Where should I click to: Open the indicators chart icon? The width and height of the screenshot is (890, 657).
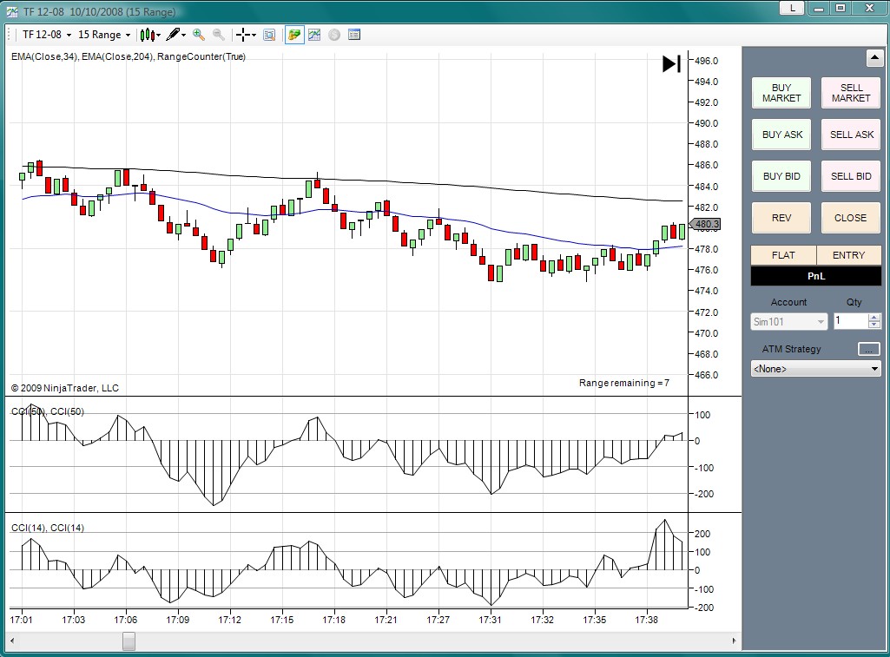(314, 35)
